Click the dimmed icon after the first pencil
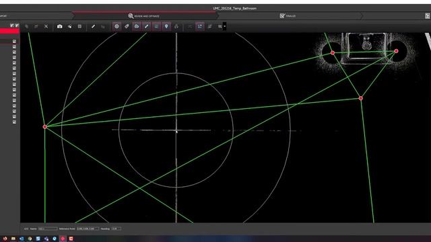The image size is (431, 242). [103, 27]
